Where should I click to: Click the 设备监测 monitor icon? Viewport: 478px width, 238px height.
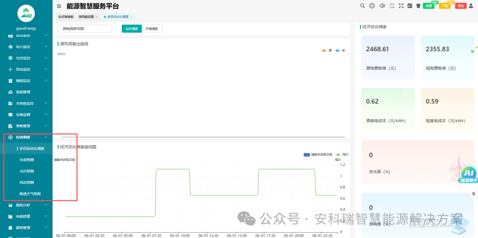coord(10,115)
